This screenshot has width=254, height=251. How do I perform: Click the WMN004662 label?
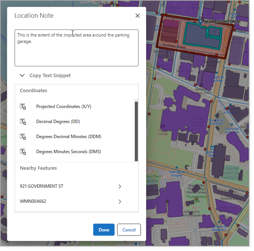[x=33, y=201]
